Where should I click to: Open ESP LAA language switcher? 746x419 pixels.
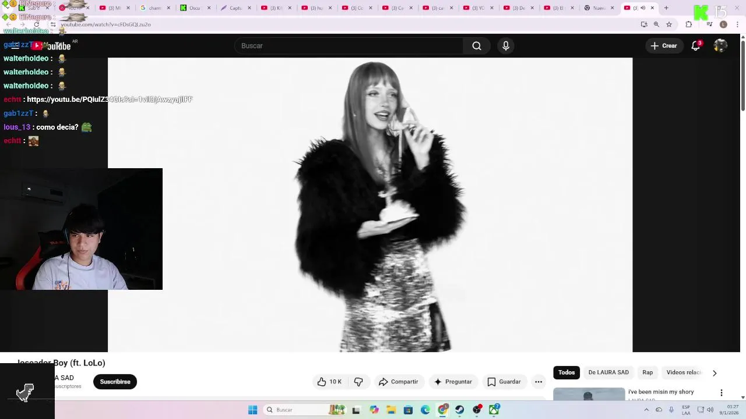pyautogui.click(x=686, y=410)
